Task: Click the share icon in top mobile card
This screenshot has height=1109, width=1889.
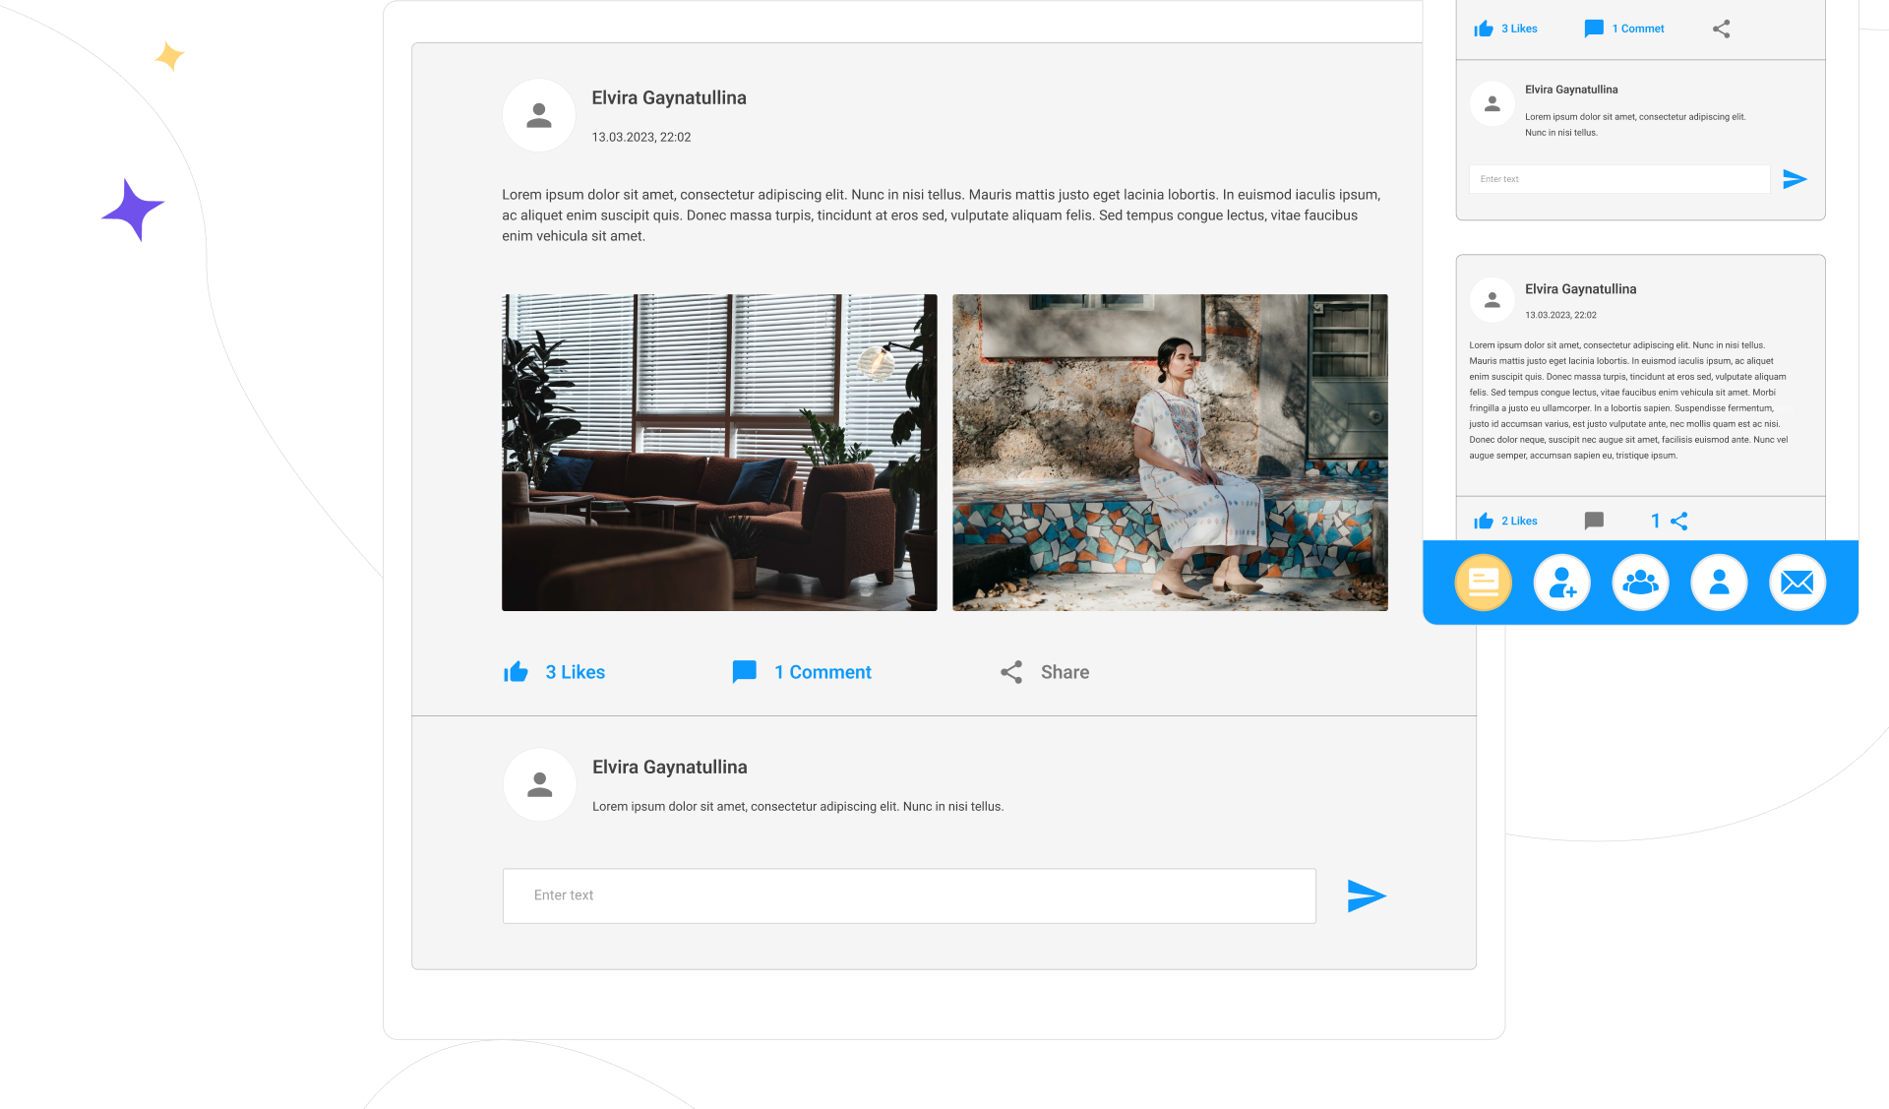Action: 1721,29
